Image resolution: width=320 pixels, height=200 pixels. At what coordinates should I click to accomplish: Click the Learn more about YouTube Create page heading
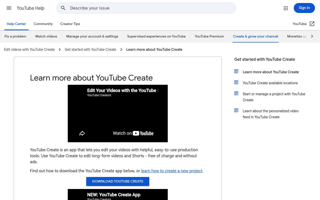click(91, 78)
